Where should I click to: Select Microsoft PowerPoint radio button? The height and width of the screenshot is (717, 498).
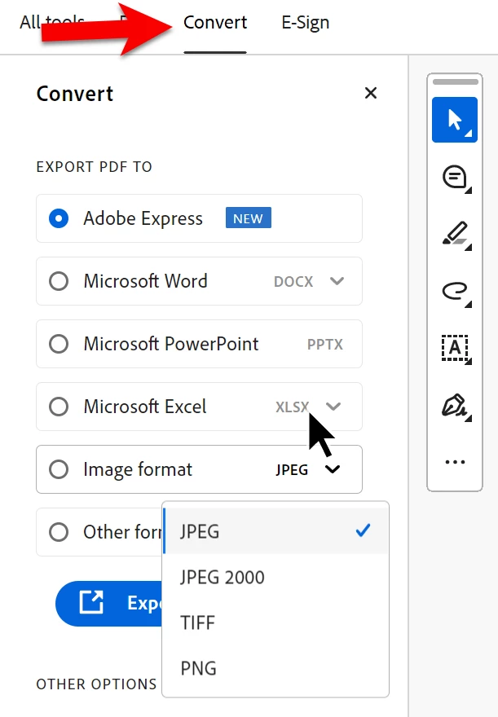(x=59, y=344)
